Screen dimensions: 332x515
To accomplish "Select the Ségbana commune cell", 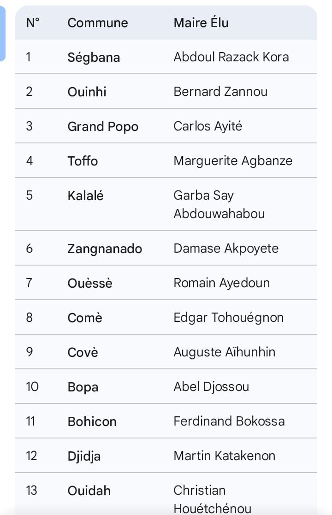I will coord(94,57).
